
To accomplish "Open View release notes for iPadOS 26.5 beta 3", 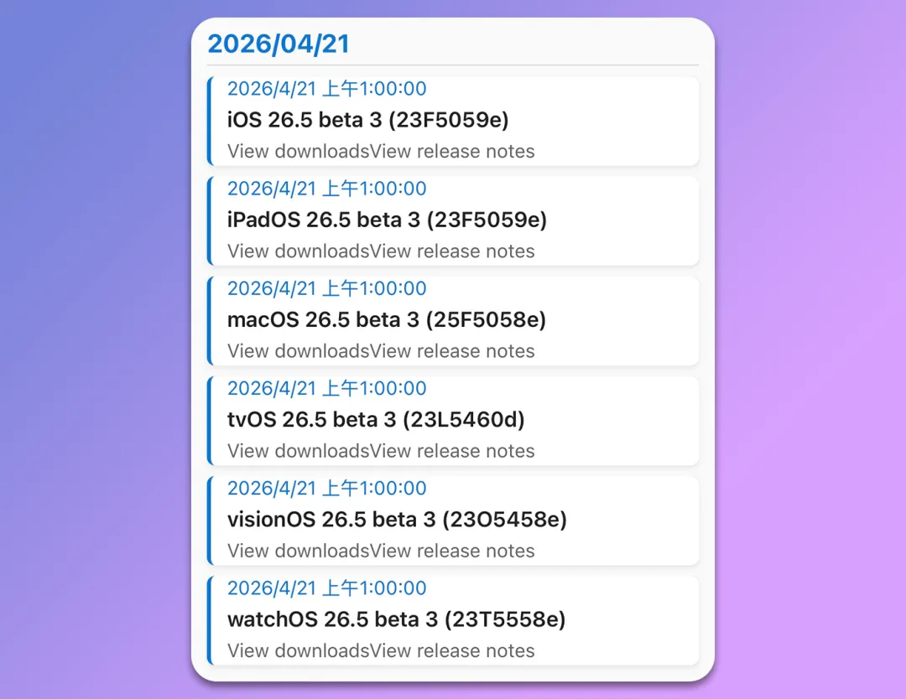I will point(452,251).
